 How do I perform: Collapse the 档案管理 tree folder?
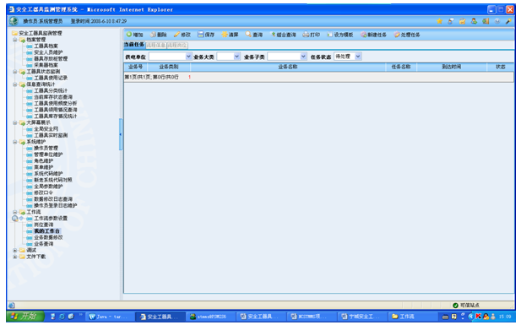[x=14, y=40]
